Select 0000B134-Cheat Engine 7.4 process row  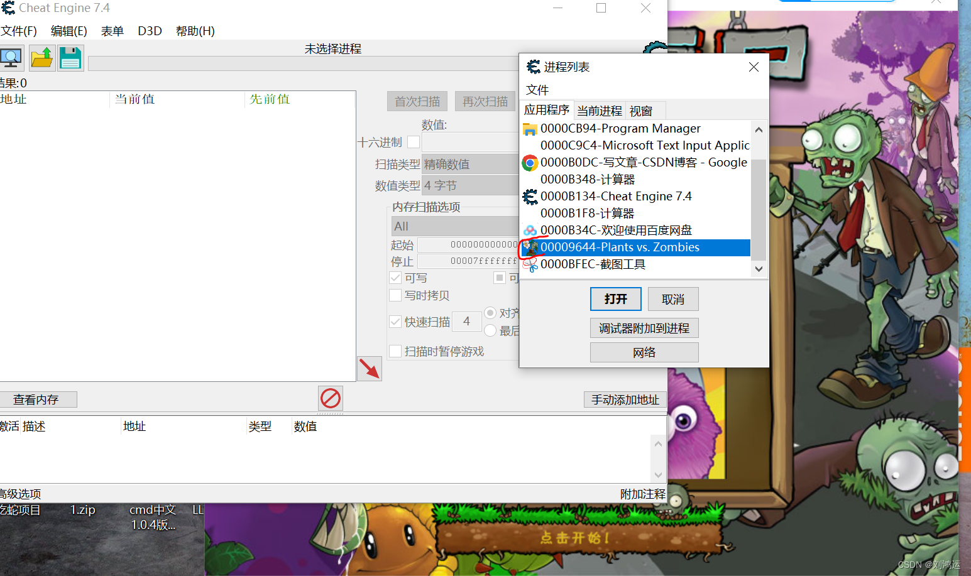pyautogui.click(x=635, y=197)
